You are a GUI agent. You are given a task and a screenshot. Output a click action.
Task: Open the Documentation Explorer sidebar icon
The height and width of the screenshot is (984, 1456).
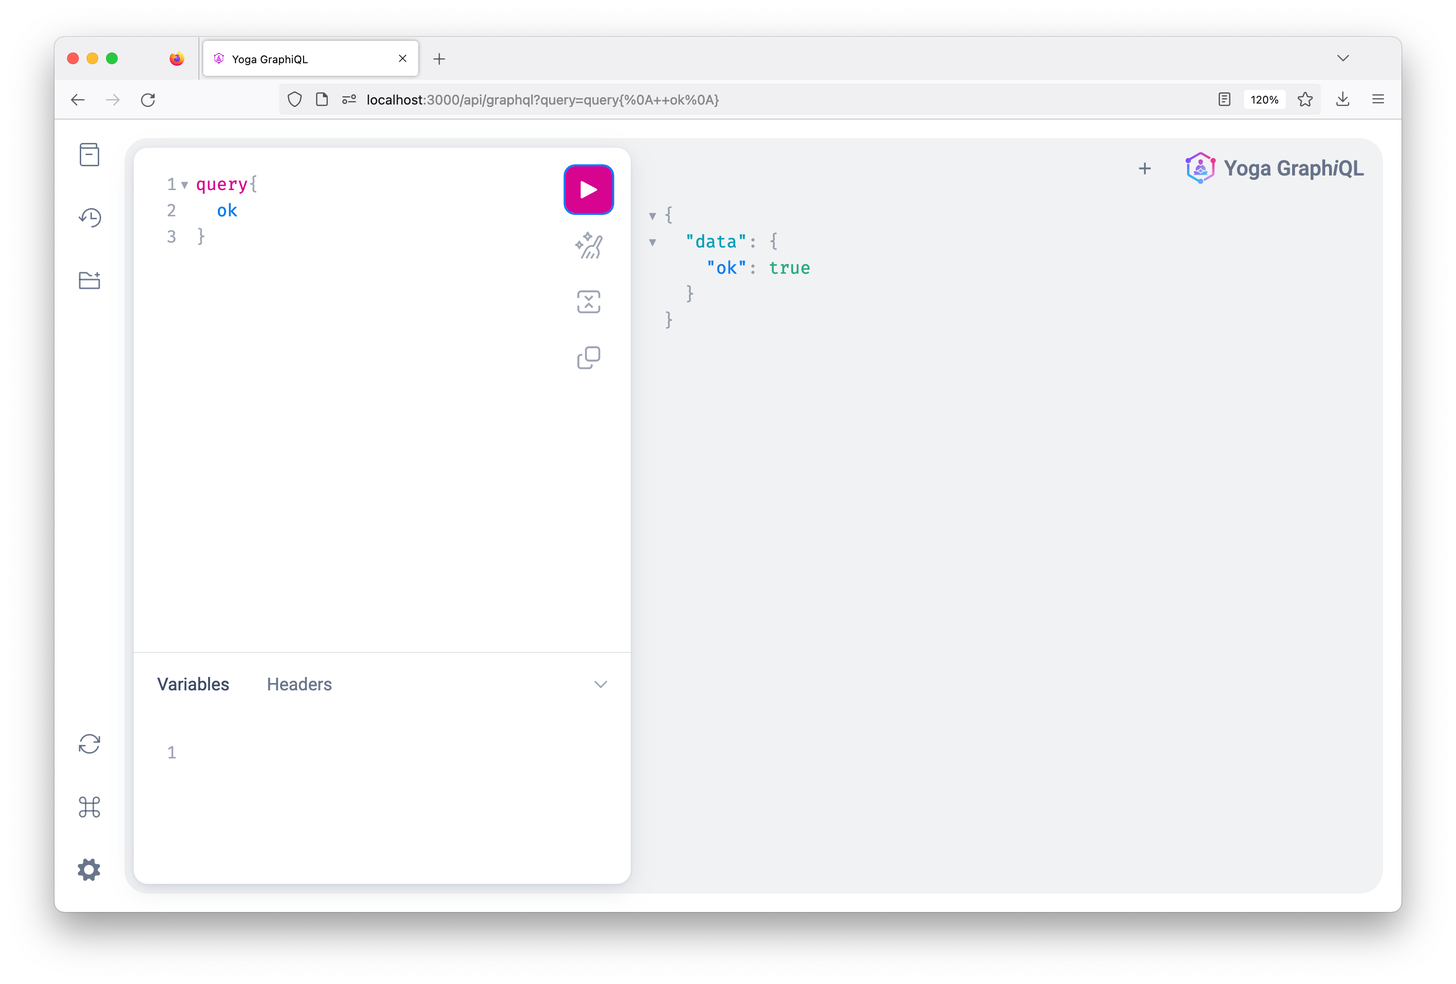(x=89, y=155)
